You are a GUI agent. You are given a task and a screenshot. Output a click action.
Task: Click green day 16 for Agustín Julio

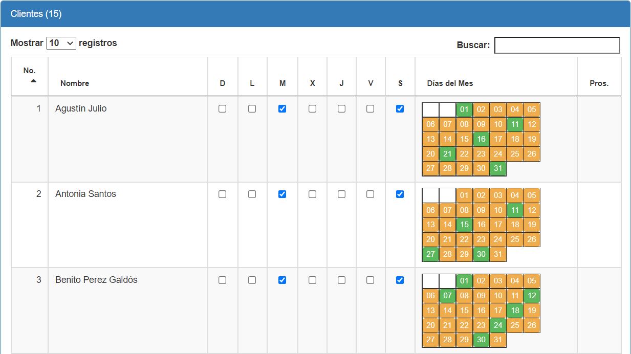click(481, 139)
